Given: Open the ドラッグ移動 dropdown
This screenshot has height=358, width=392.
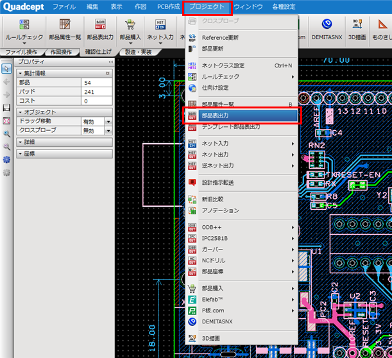Looking at the screenshot, I should (x=108, y=121).
